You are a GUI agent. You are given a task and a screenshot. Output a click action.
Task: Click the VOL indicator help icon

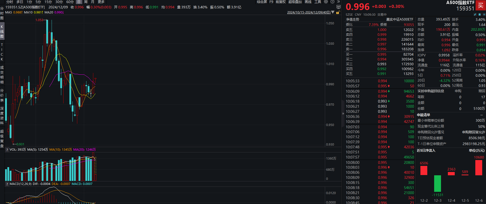7,150
